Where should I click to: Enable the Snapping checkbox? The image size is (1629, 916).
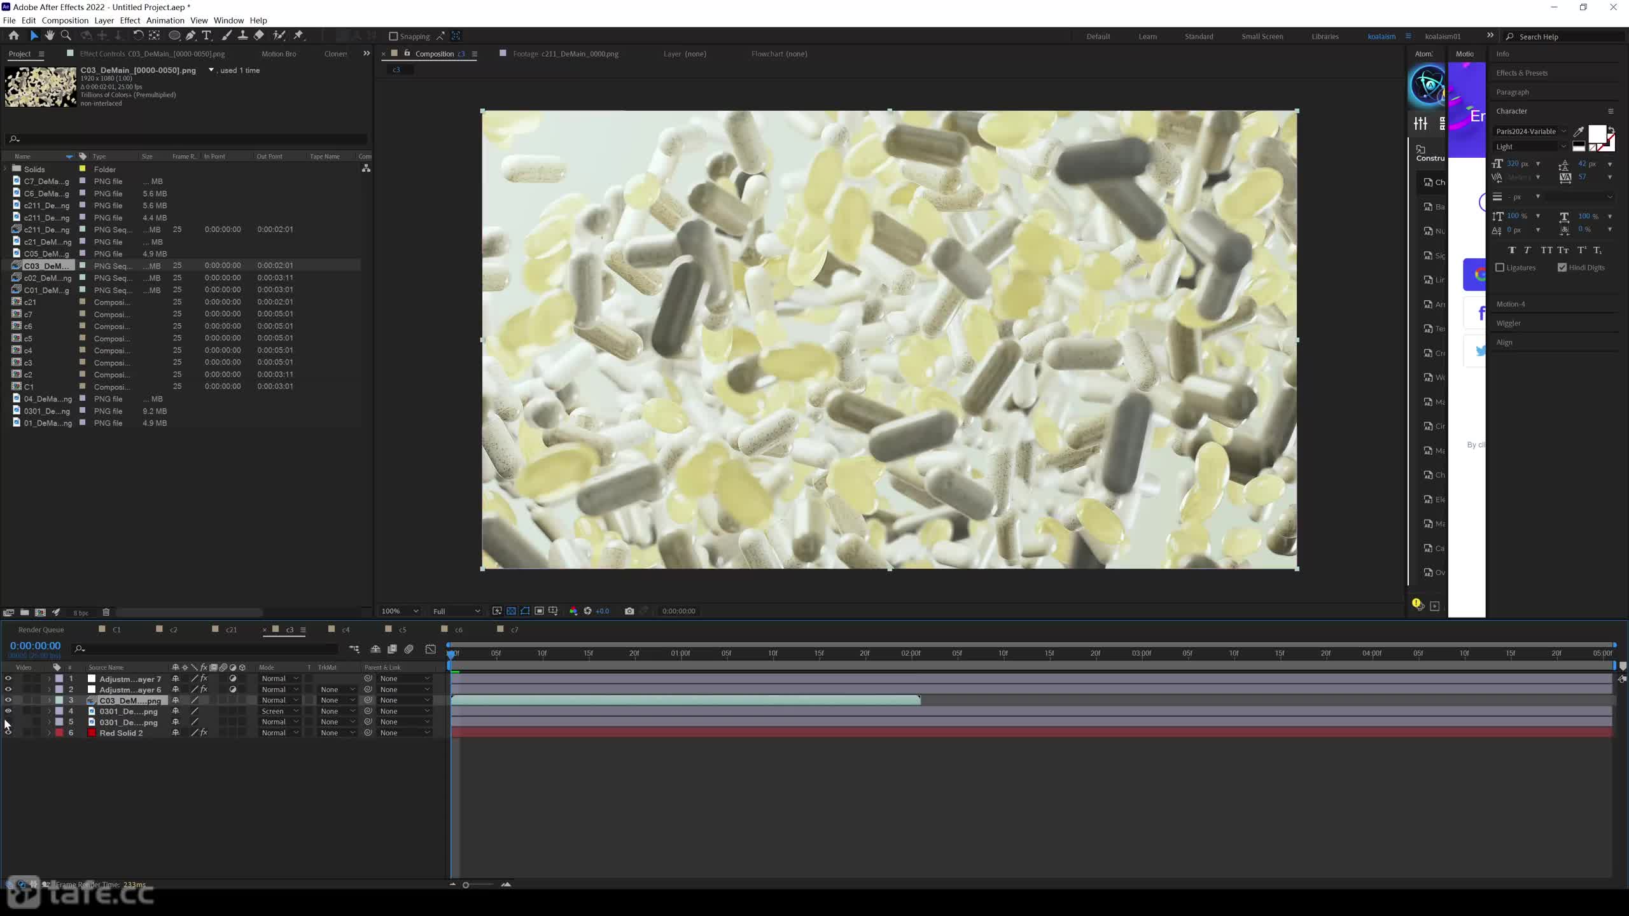[393, 36]
